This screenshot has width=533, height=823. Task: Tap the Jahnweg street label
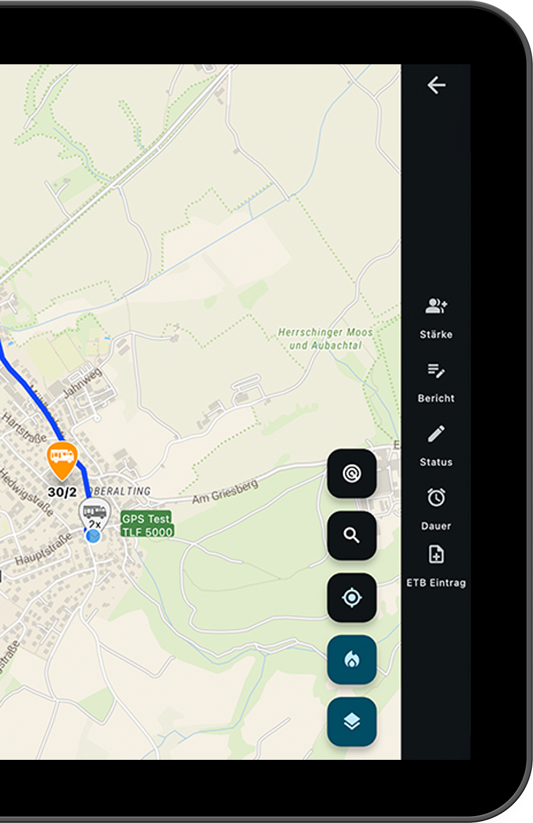82,383
